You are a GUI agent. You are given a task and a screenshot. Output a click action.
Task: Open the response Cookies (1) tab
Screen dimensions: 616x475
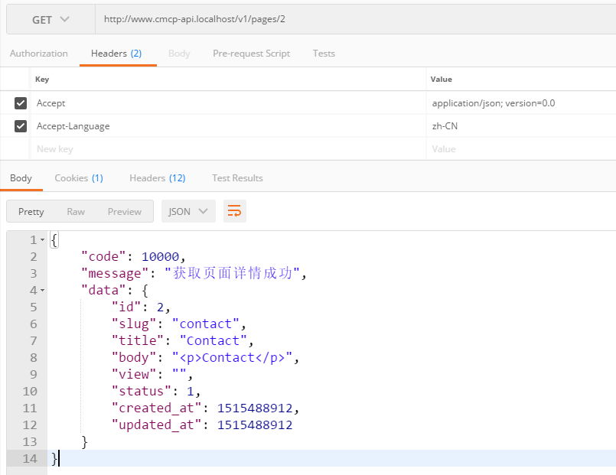coord(79,178)
